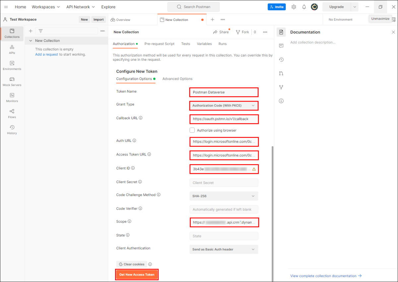Open No Environment selector

341,20
